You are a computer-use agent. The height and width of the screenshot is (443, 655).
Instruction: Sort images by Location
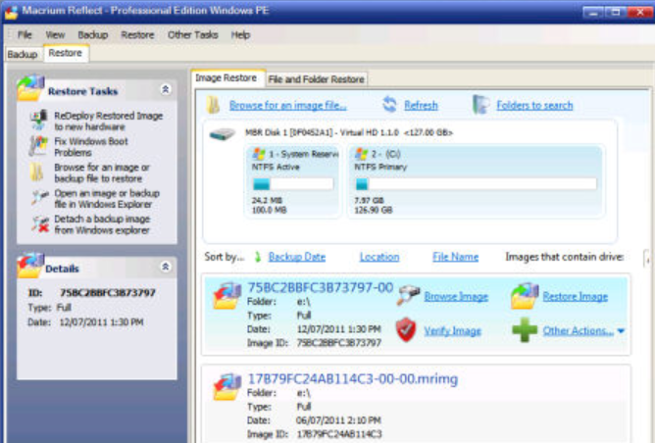pyautogui.click(x=379, y=257)
